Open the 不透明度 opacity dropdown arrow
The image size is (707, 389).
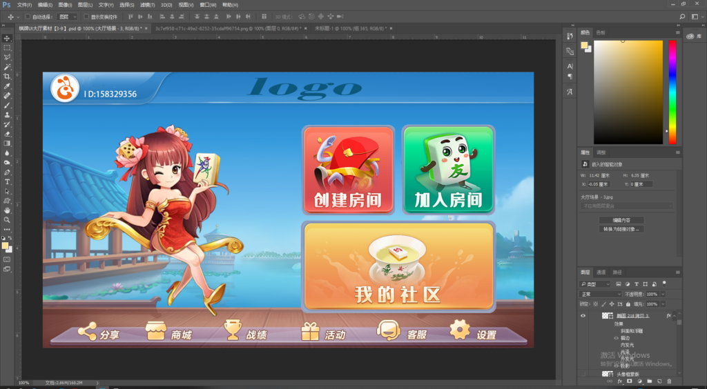tap(662, 294)
